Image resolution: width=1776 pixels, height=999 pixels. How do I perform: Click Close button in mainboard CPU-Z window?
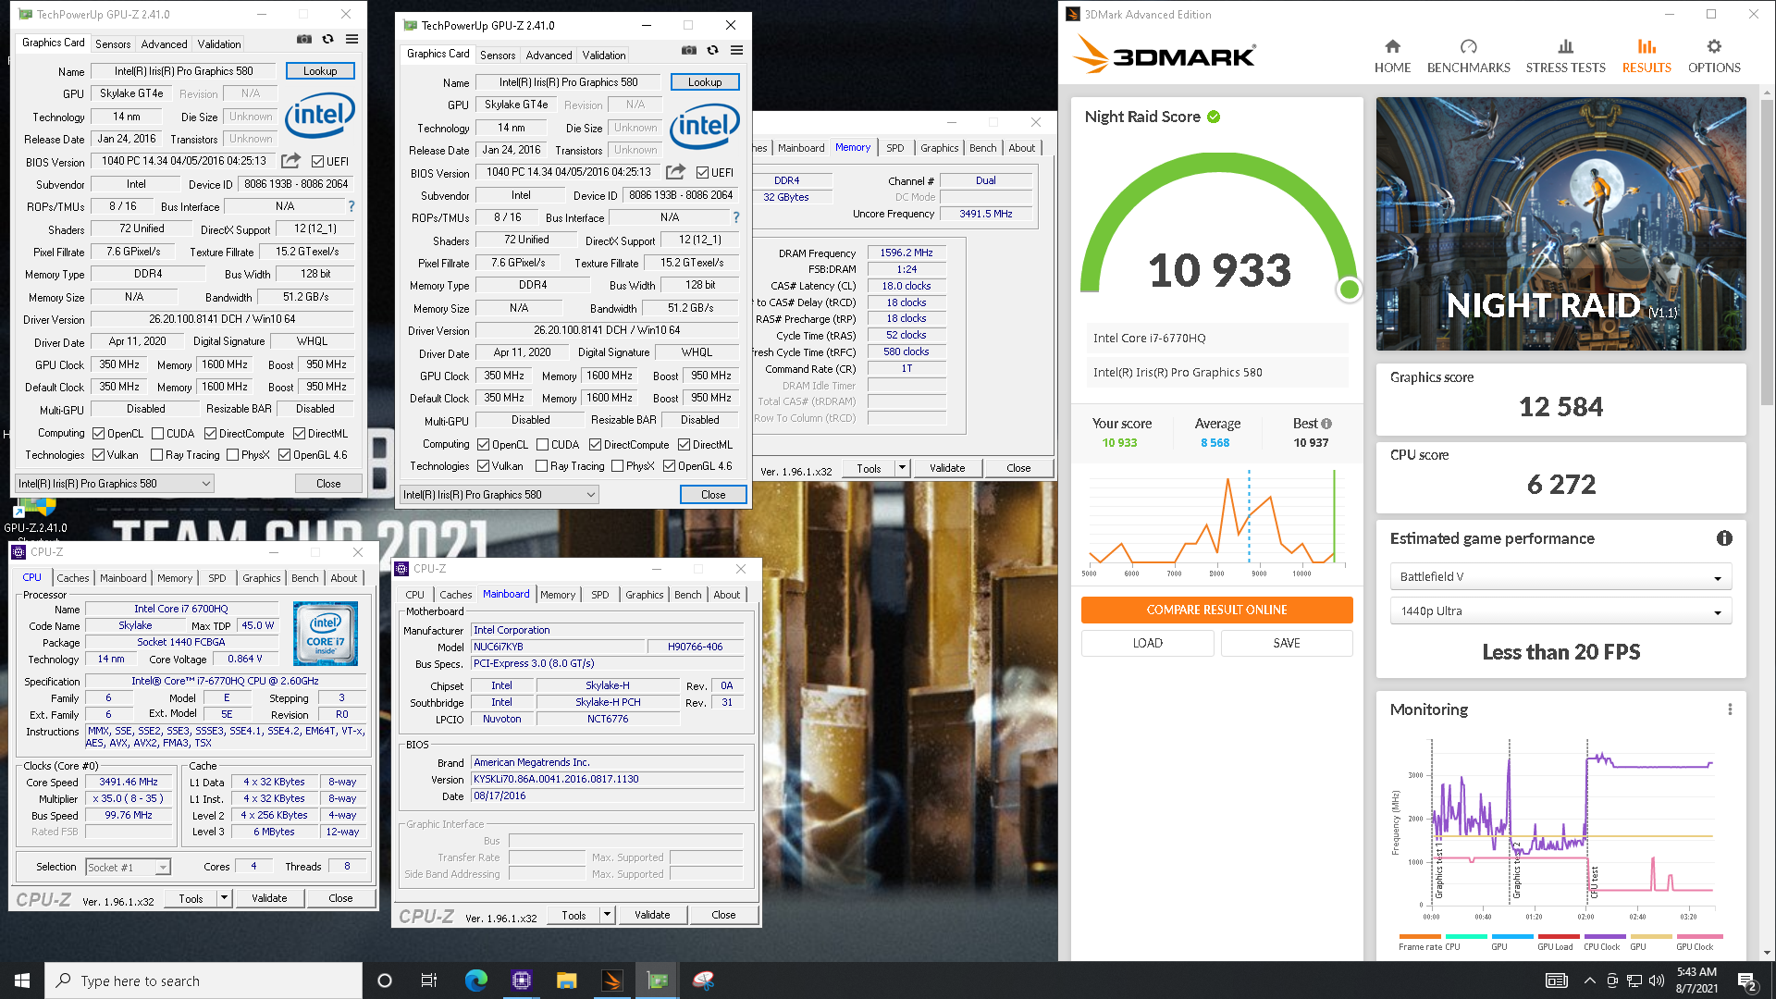coord(723,915)
